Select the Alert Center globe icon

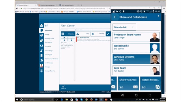click(42, 30)
